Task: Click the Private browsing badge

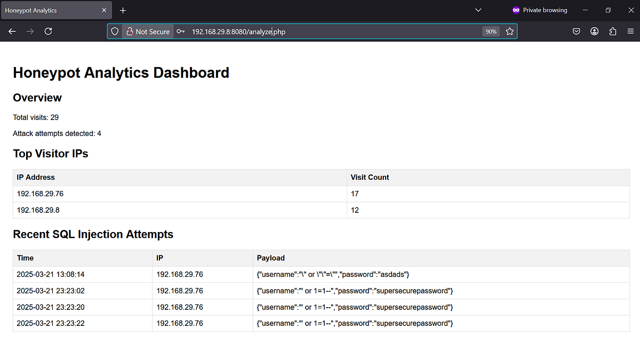Action: pyautogui.click(x=540, y=10)
